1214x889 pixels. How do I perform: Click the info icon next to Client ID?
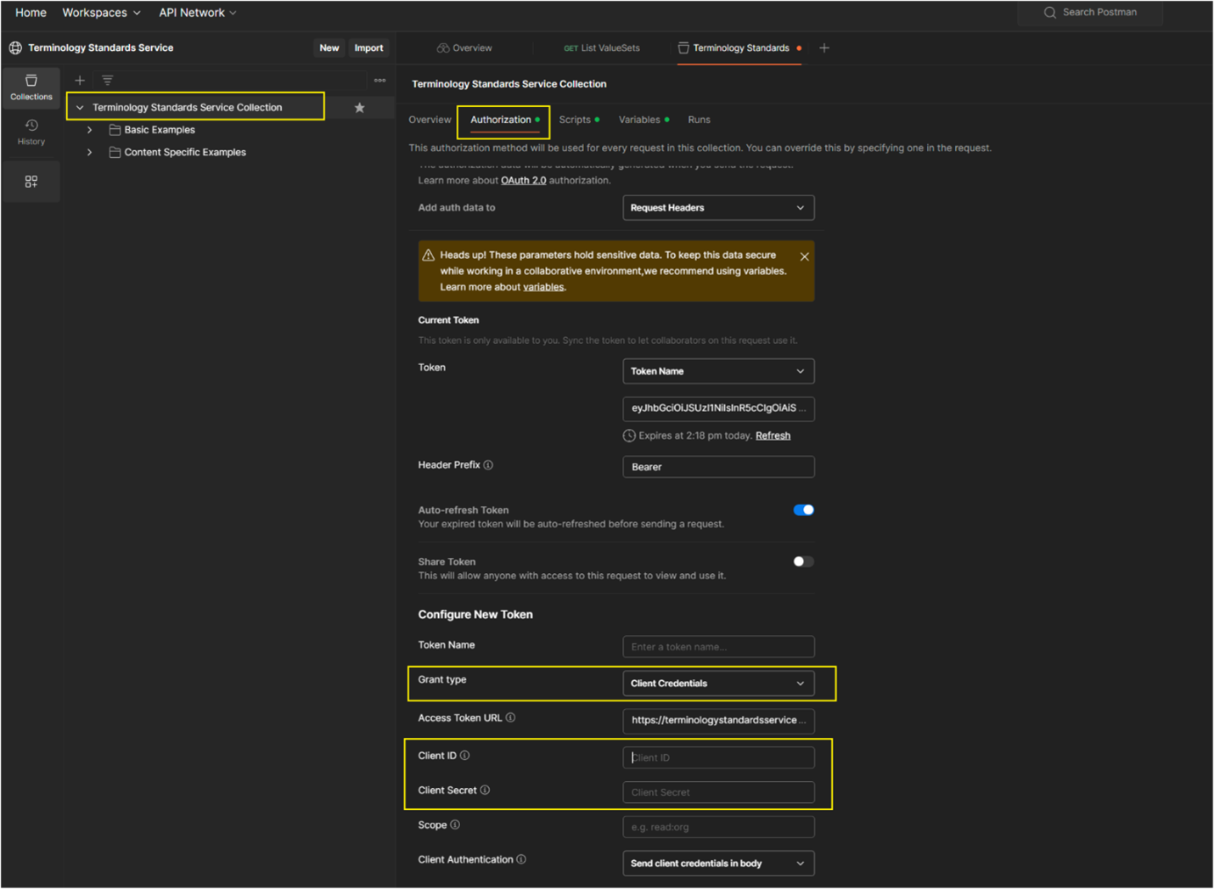(465, 756)
